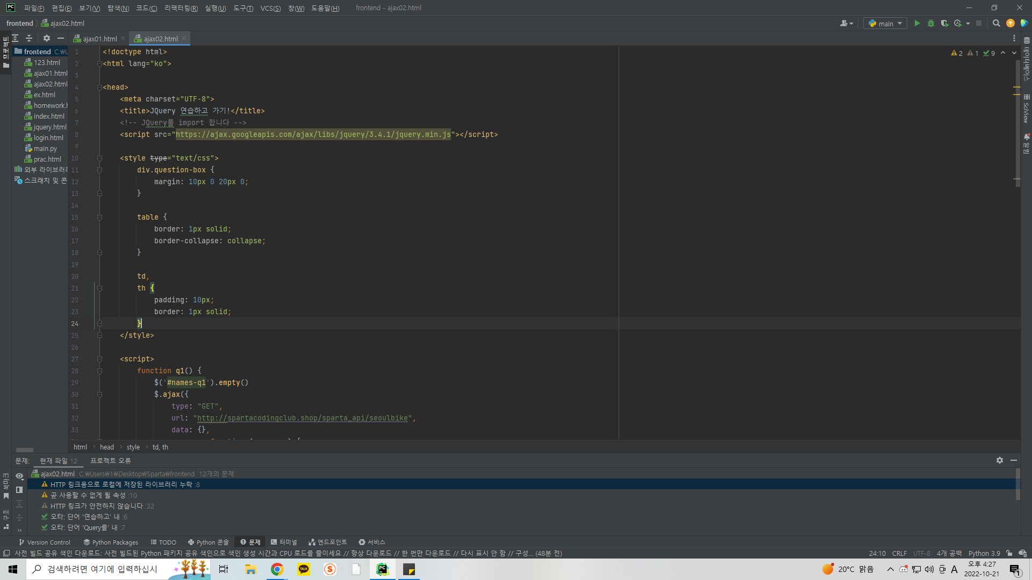Open the JetBrains Space icon in the toolbar
The image size is (1032, 580).
click(x=1024, y=24)
